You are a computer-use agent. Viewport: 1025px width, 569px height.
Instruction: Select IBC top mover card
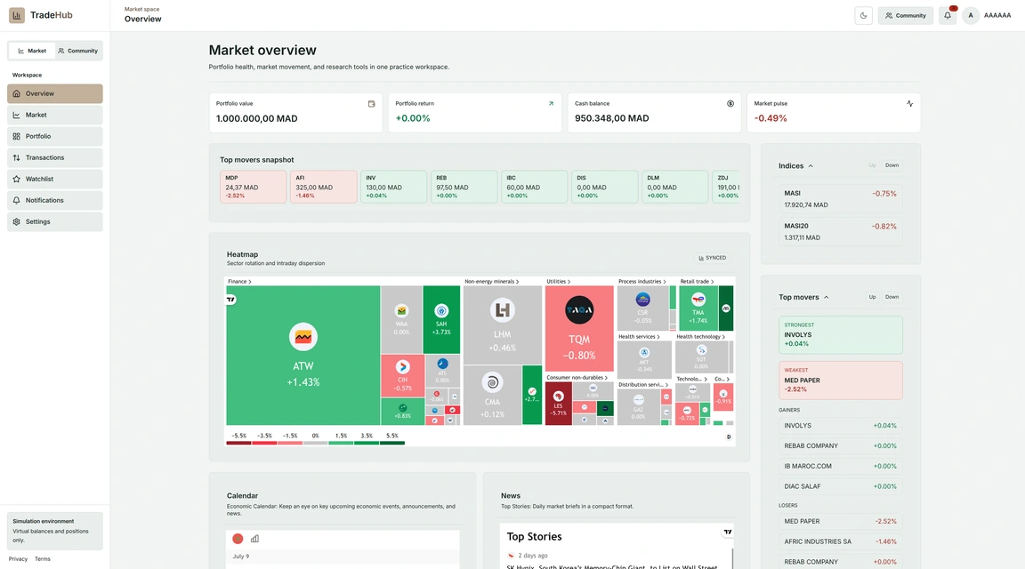click(x=534, y=187)
